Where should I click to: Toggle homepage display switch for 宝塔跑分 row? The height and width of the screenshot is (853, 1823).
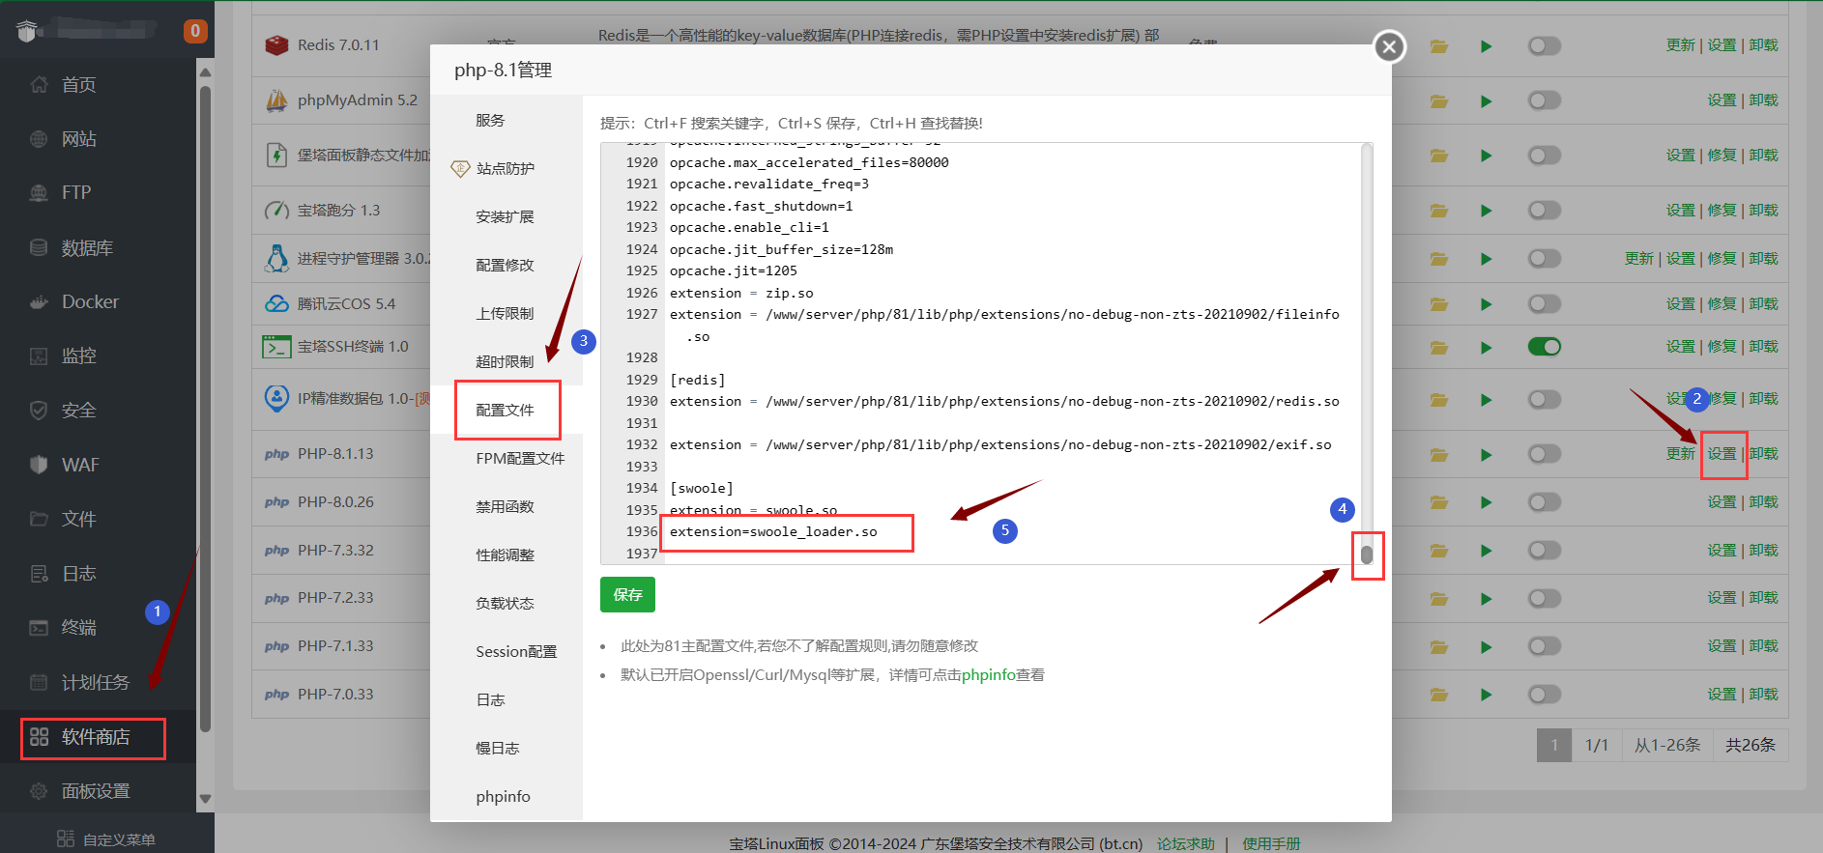pyautogui.click(x=1545, y=210)
